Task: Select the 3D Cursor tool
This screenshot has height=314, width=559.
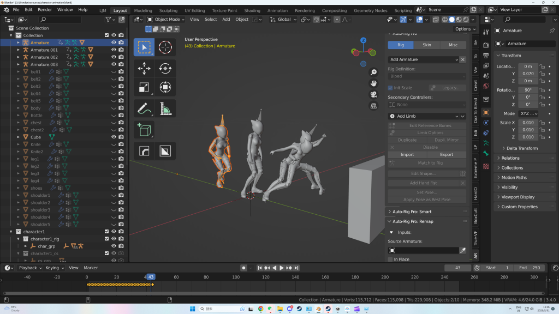Action: point(165,47)
